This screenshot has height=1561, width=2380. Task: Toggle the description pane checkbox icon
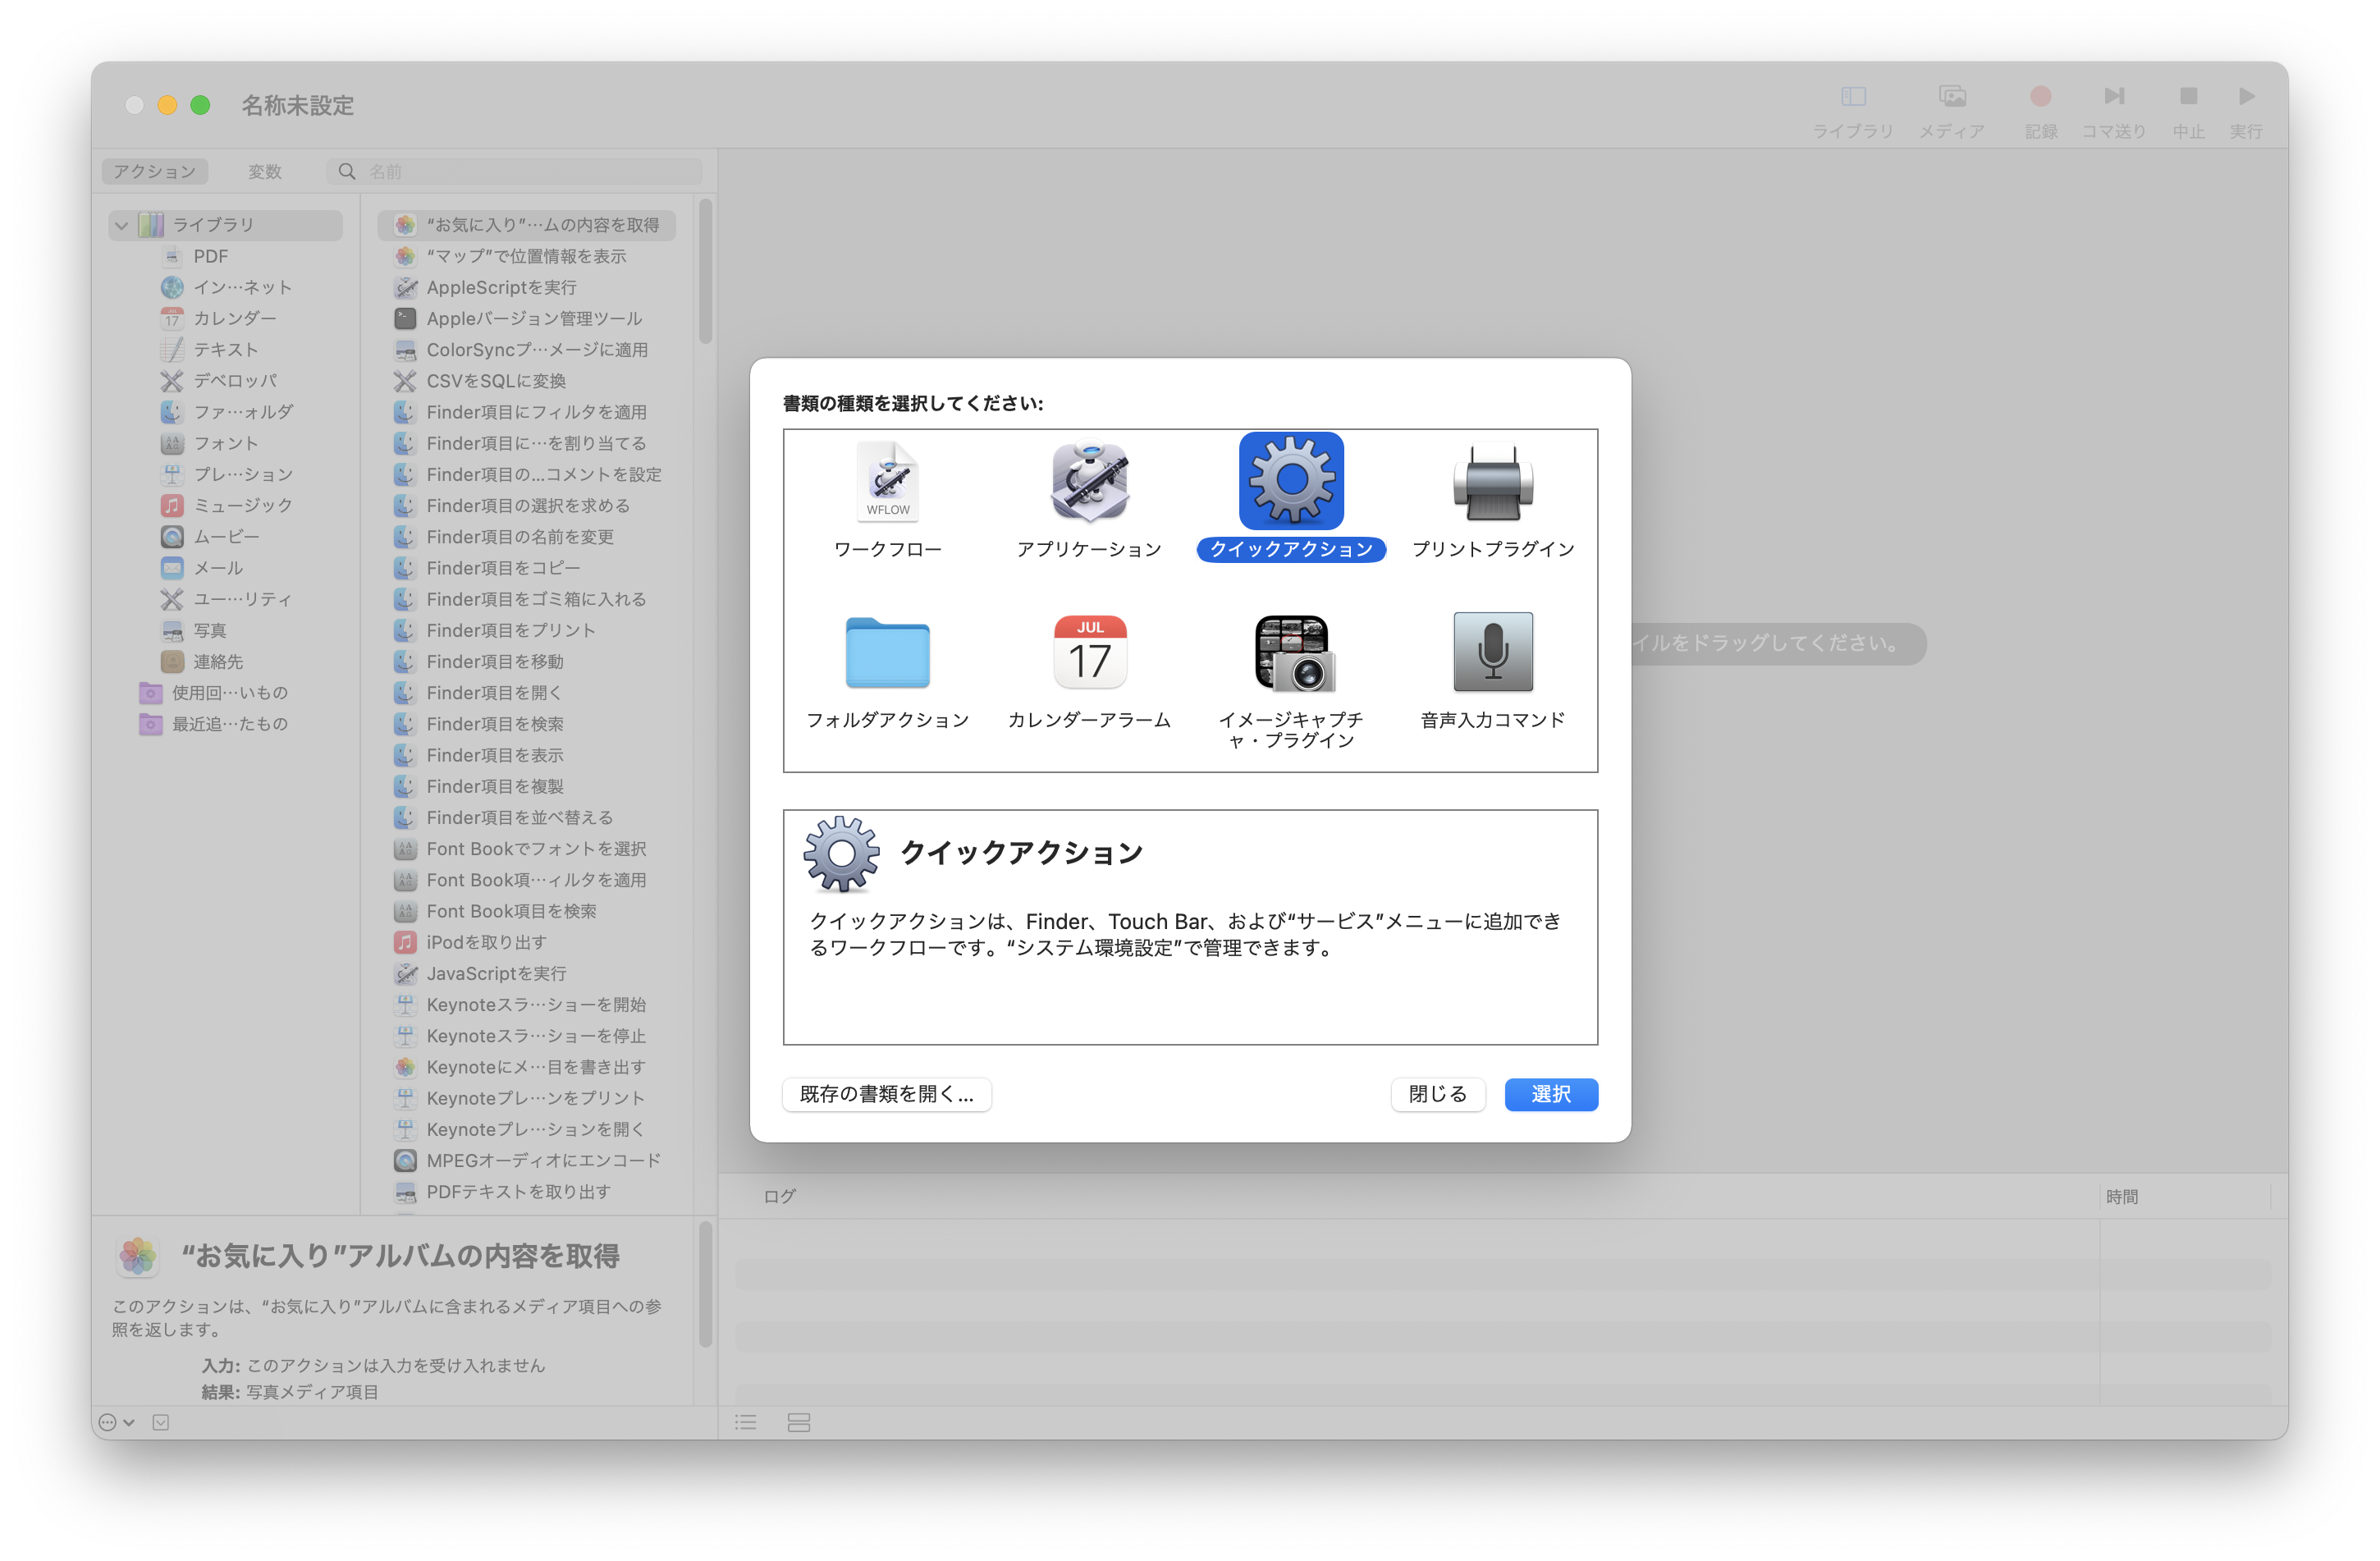click(x=161, y=1422)
